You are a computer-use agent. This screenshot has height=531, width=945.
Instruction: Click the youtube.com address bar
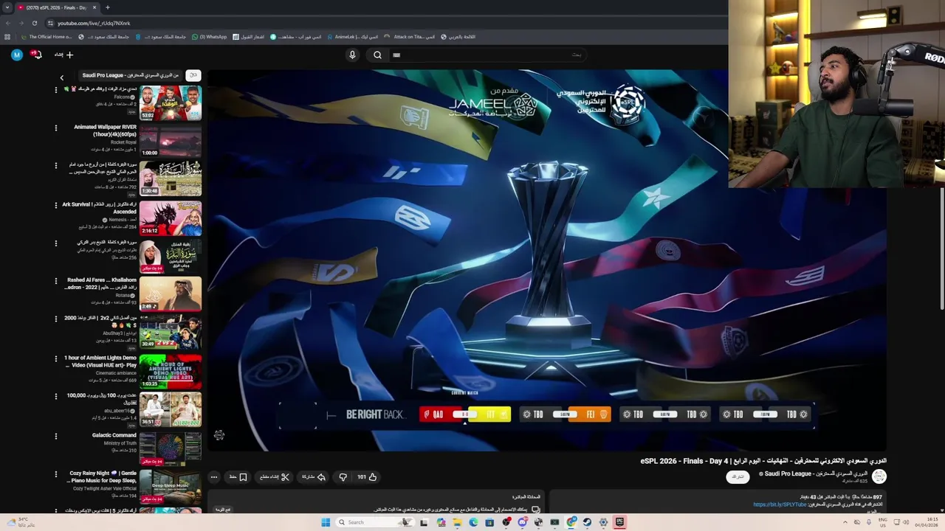pyautogui.click(x=384, y=23)
